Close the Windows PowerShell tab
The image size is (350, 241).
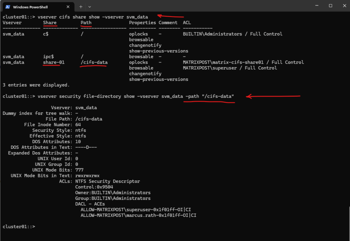coord(68,7)
